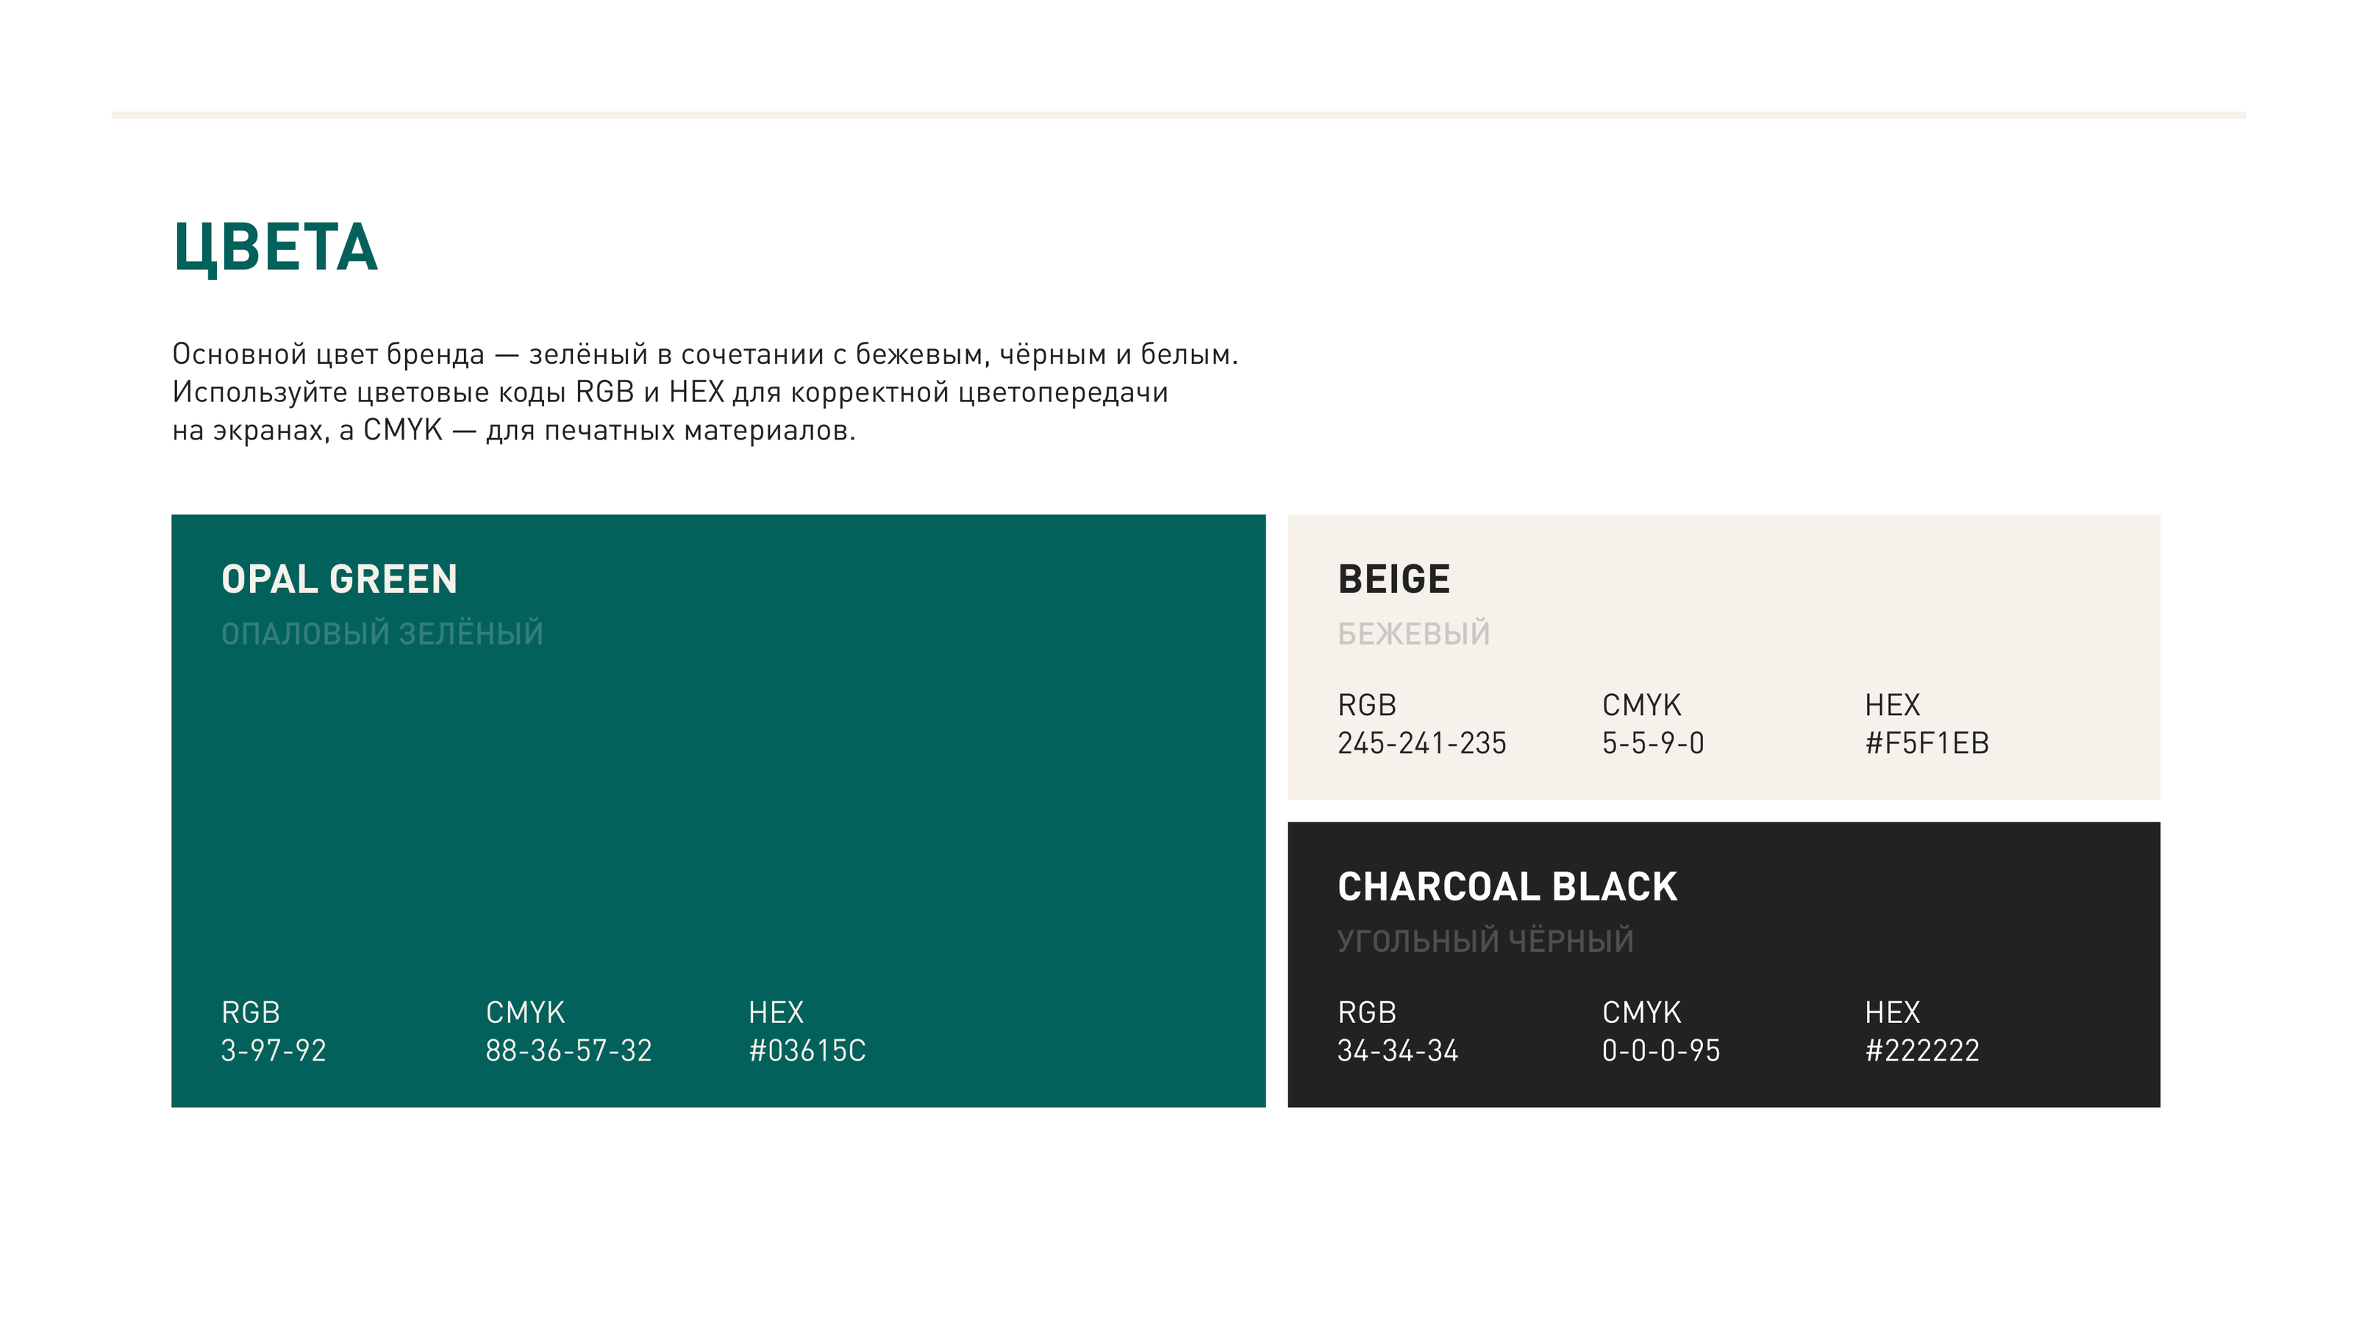Click the ОПАЛОВЫЙ ЗЕЛЁНЫЙ subtitle
Screen dimensions: 2353x1323
[x=382, y=634]
